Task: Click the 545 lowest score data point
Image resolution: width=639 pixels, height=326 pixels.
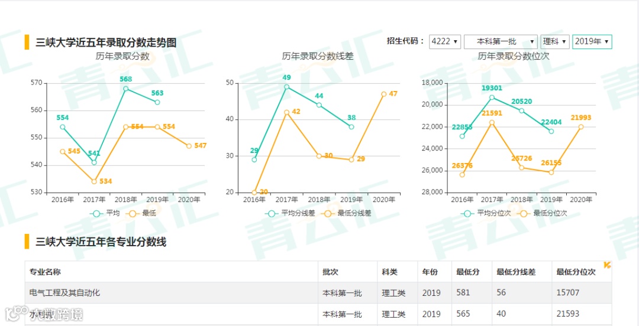Action: (63, 151)
